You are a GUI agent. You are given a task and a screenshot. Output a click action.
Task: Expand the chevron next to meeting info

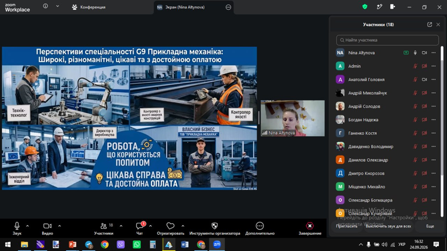57,6
